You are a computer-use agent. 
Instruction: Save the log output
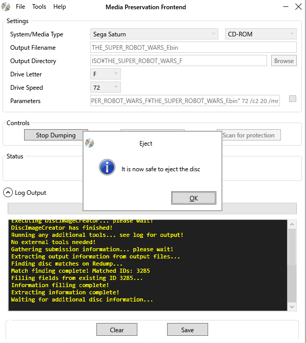click(x=188, y=330)
